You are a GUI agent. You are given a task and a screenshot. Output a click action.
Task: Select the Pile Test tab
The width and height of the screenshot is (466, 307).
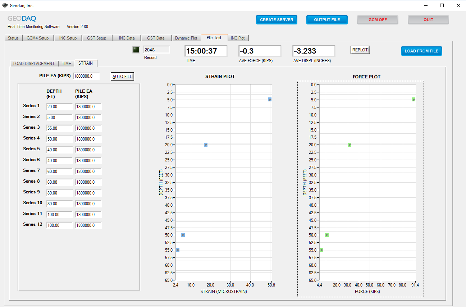coord(214,38)
